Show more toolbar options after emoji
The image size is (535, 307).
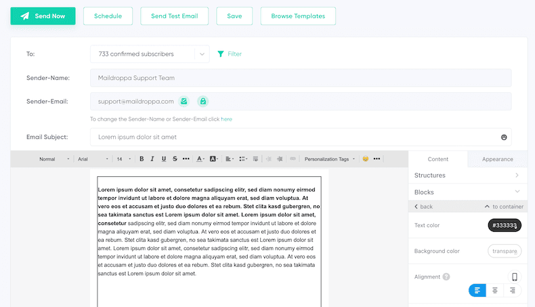(377, 159)
